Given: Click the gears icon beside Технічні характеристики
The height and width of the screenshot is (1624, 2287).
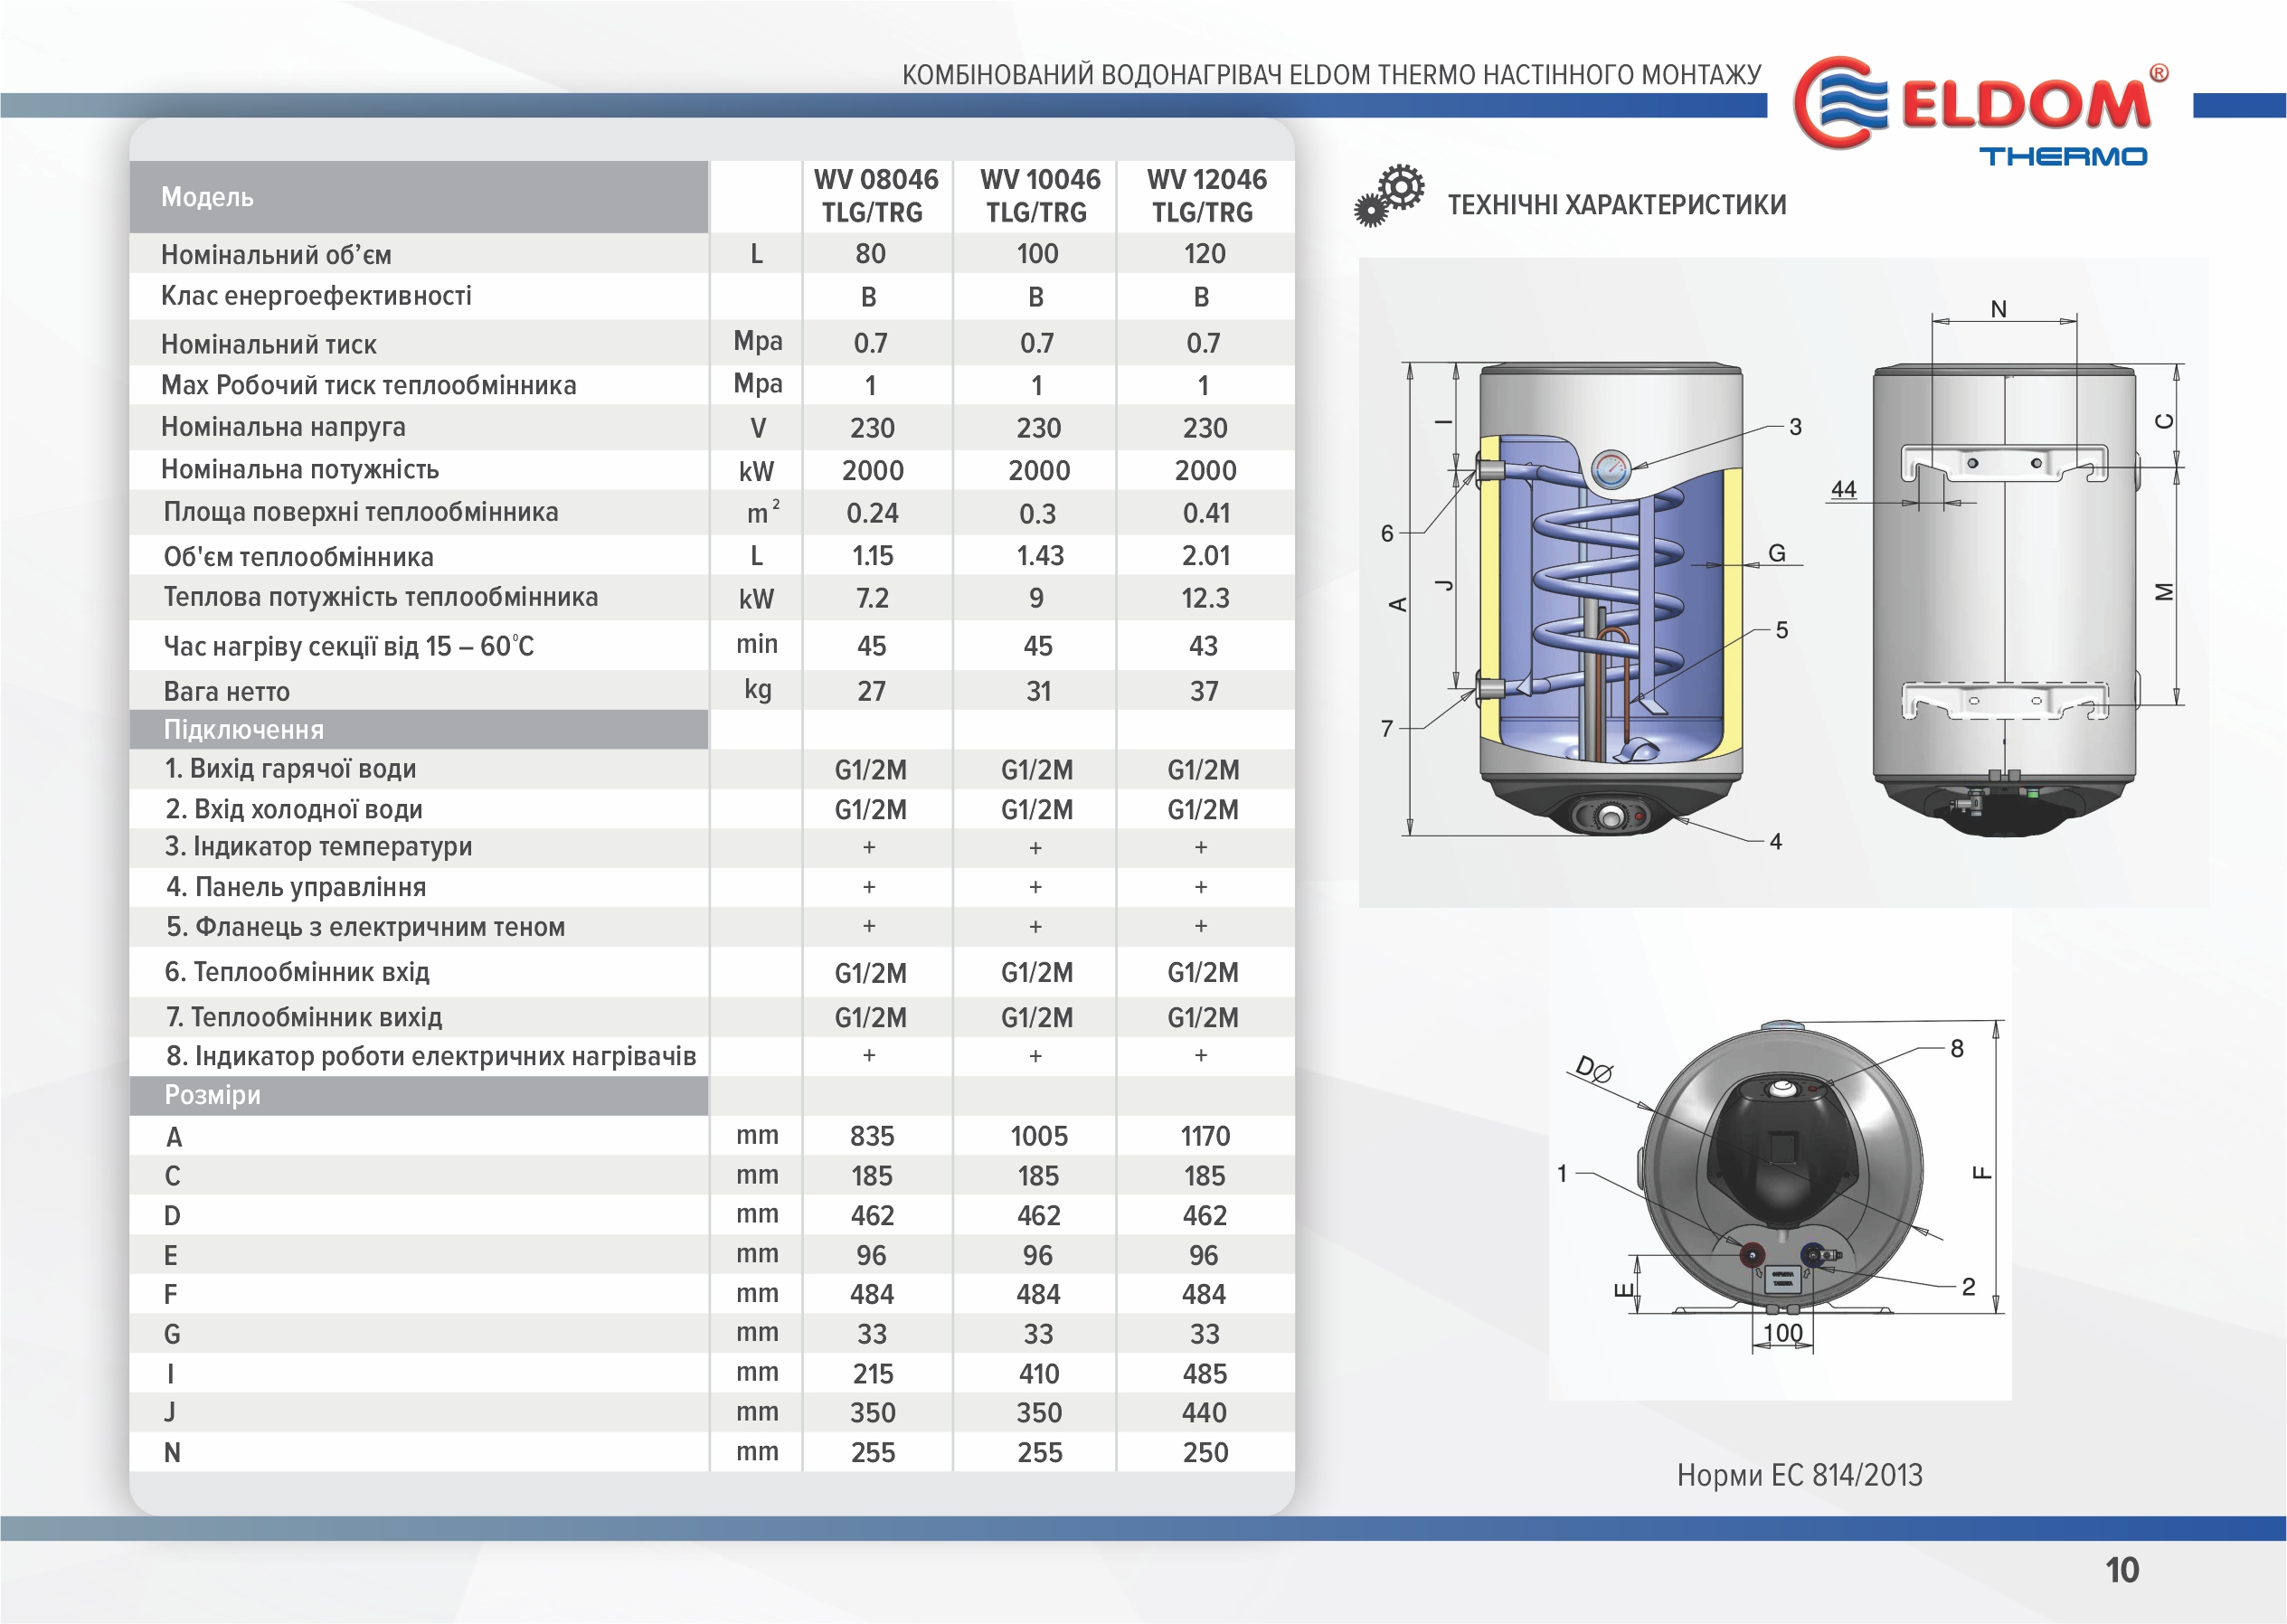Looking at the screenshot, I should pyautogui.click(x=1389, y=196).
